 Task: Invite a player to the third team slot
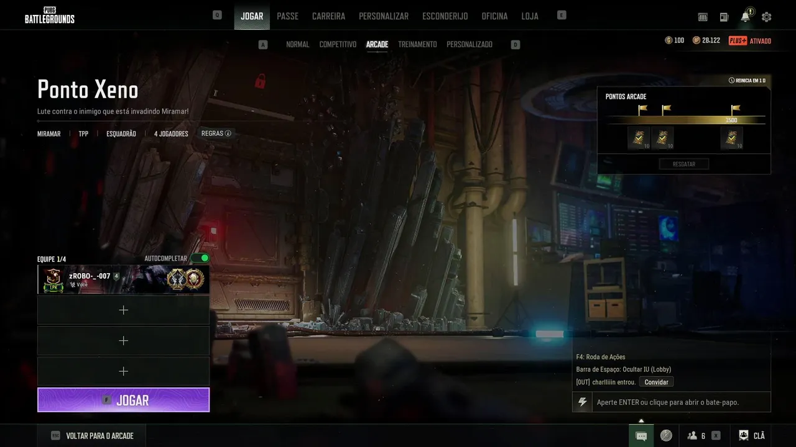(x=123, y=340)
